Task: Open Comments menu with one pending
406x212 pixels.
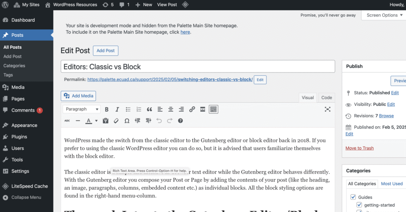Action: [x=27, y=110]
